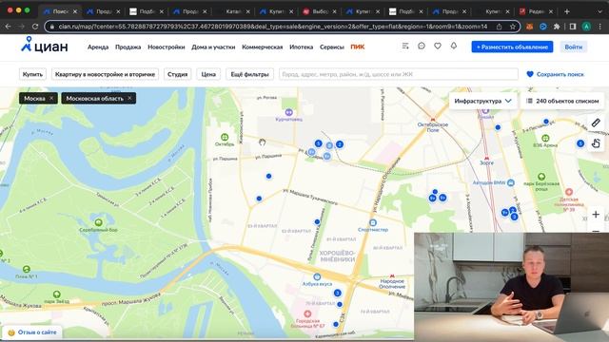The height and width of the screenshot is (342, 609).
Task: Click the Серебряный Бор park marker
Action: click(x=99, y=222)
